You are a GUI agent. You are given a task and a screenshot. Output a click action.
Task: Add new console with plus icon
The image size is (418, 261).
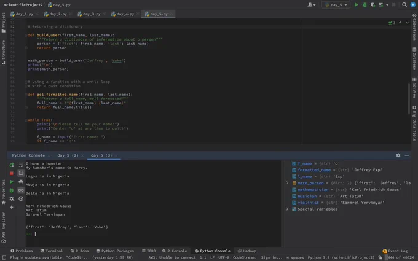click(12, 207)
